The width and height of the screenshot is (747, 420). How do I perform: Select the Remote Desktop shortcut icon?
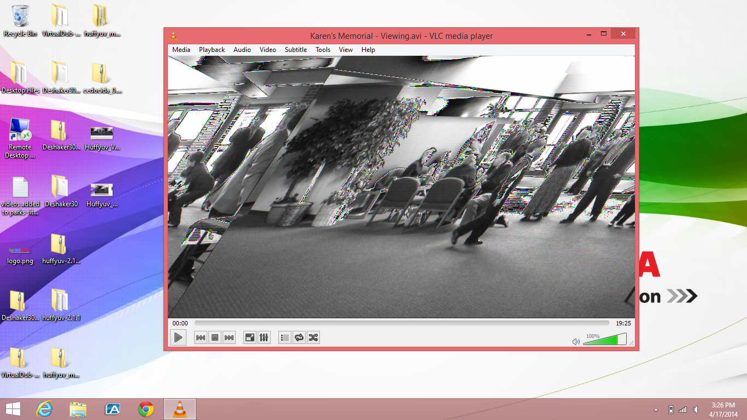click(x=20, y=138)
